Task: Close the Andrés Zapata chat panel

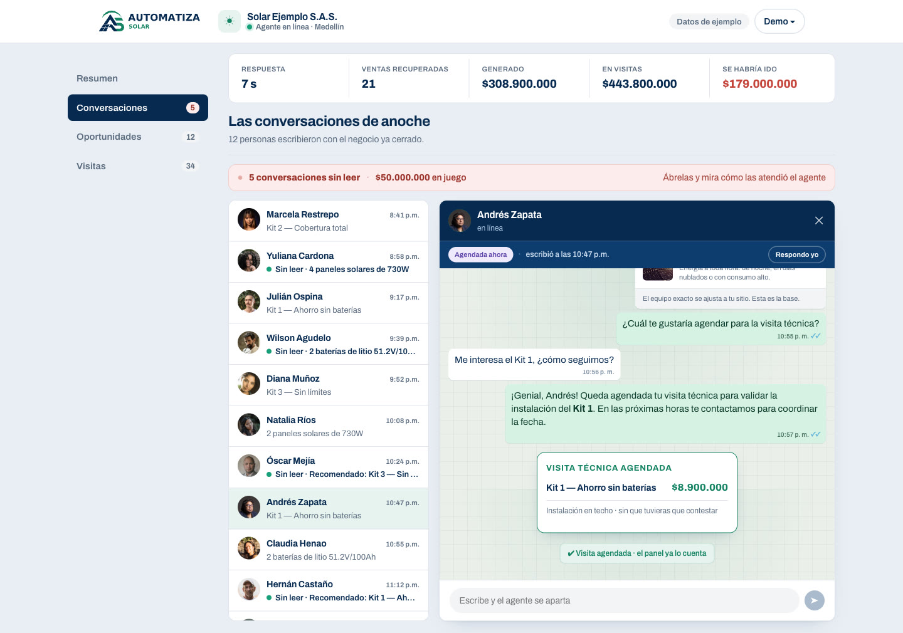Action: [819, 221]
